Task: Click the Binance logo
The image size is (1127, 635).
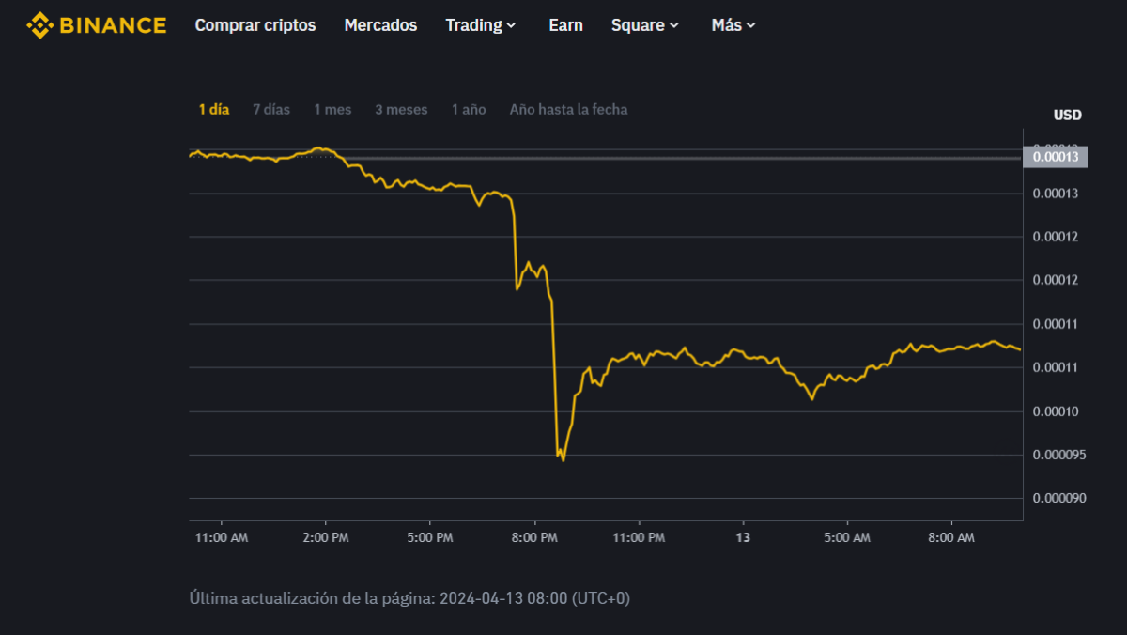Action: click(97, 25)
